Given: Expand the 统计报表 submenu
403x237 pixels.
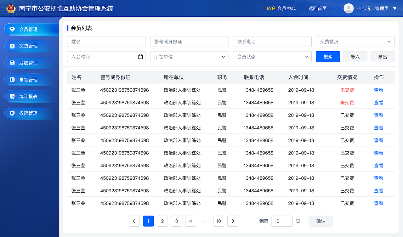Looking at the screenshot, I should click(49, 96).
